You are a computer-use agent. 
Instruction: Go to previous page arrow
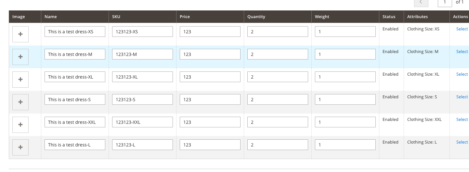click(421, 3)
